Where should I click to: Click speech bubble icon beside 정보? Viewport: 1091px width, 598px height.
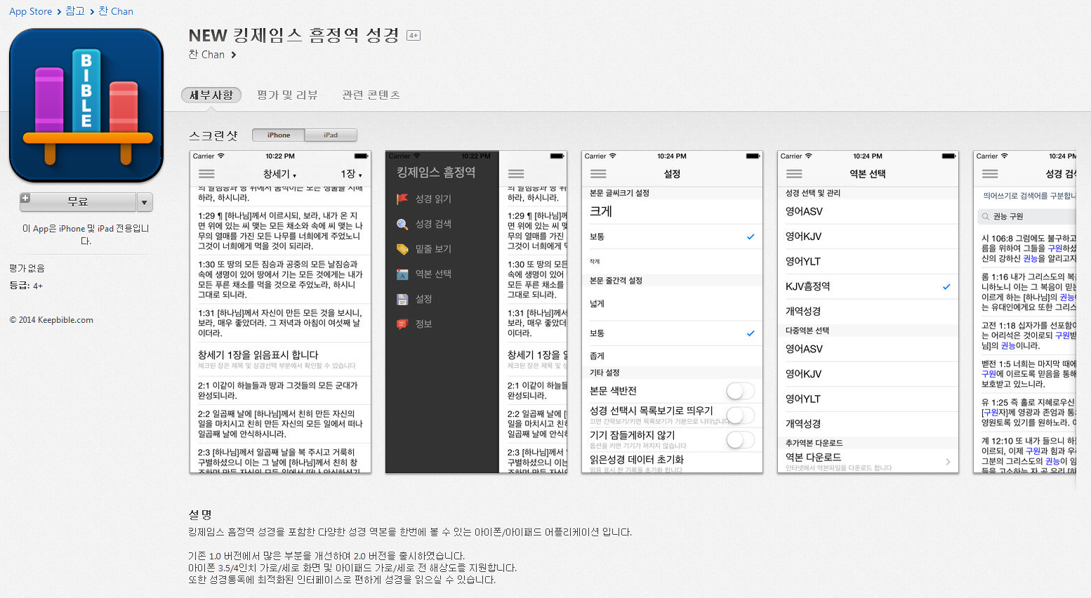(x=402, y=324)
